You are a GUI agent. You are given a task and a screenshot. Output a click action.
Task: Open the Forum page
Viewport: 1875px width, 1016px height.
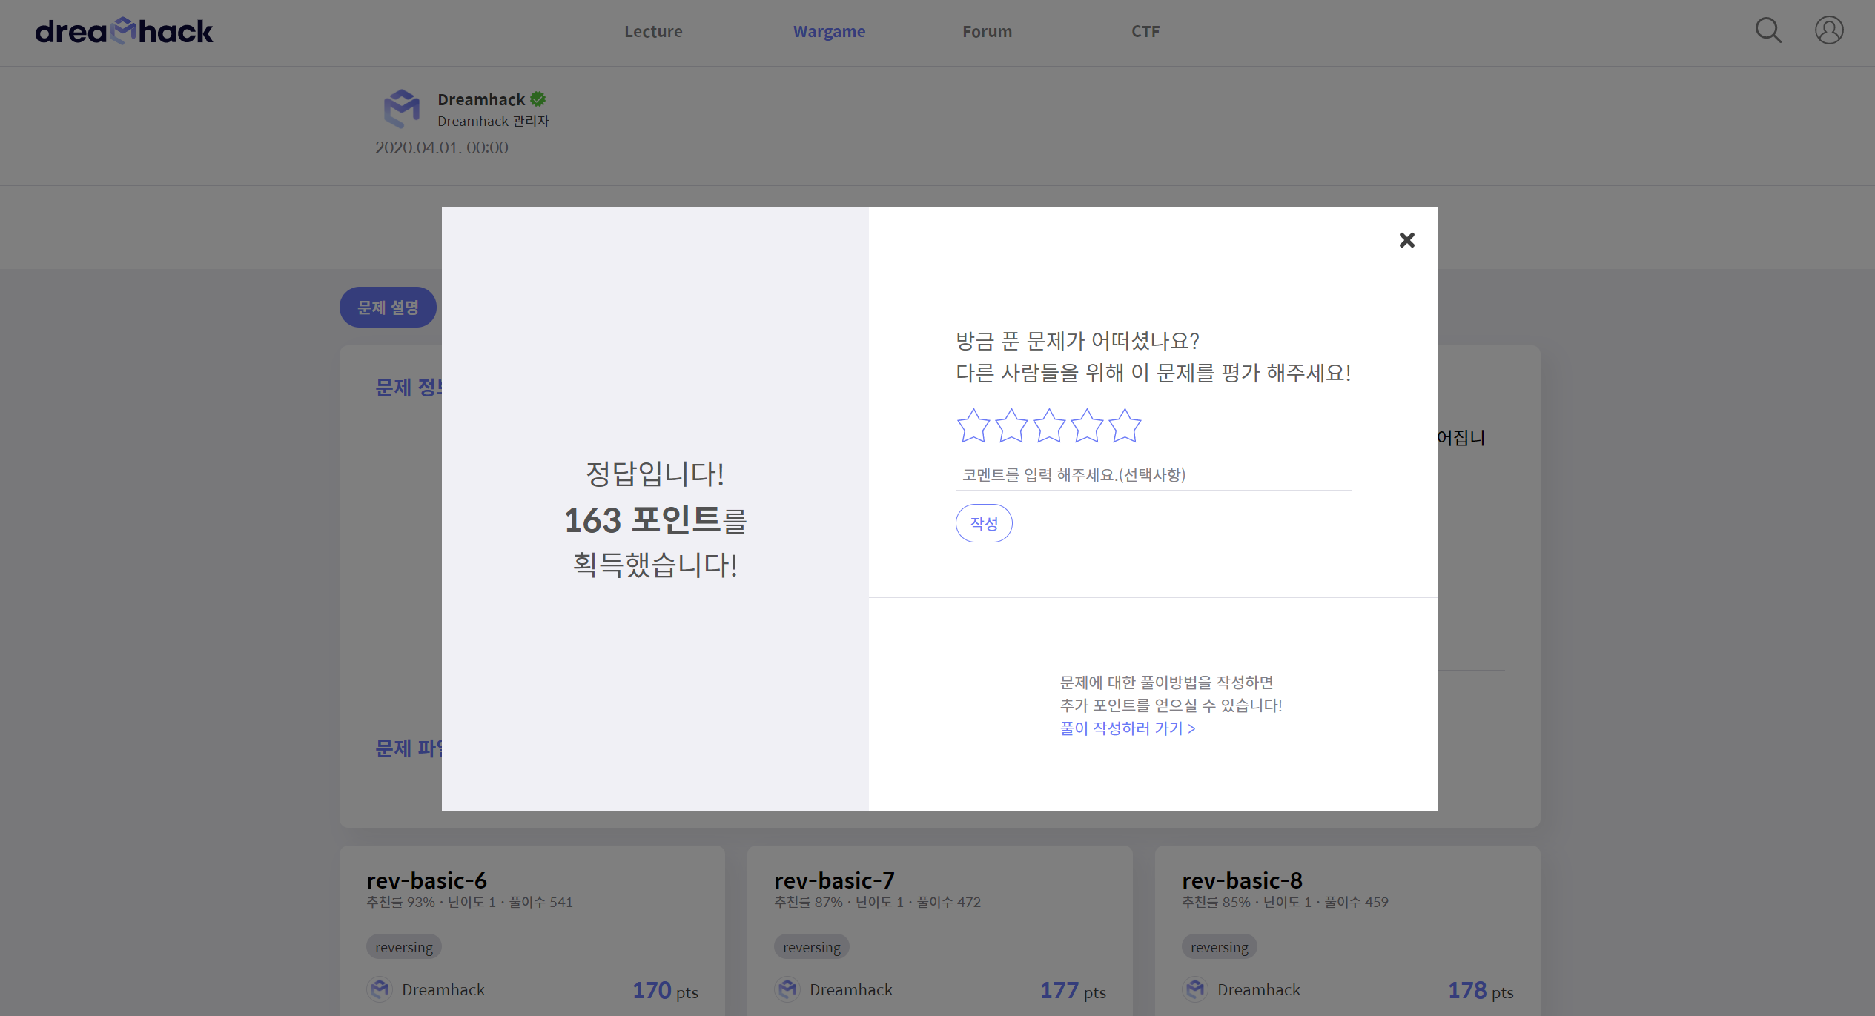tap(987, 32)
